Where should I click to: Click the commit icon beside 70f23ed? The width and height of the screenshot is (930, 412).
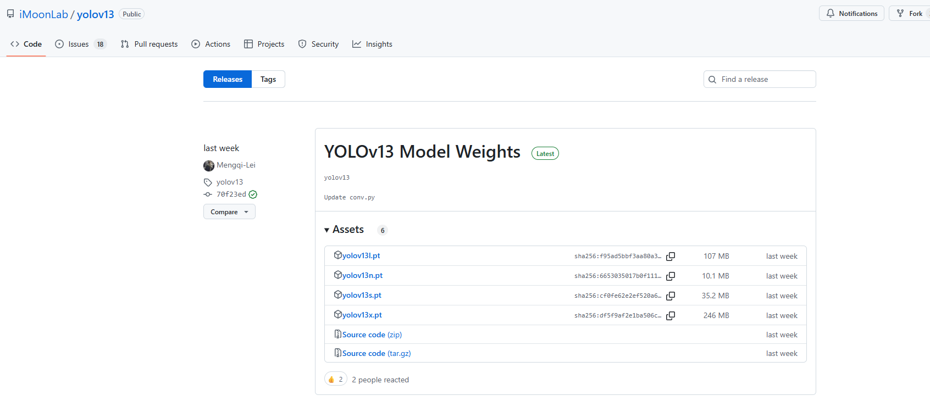point(208,194)
